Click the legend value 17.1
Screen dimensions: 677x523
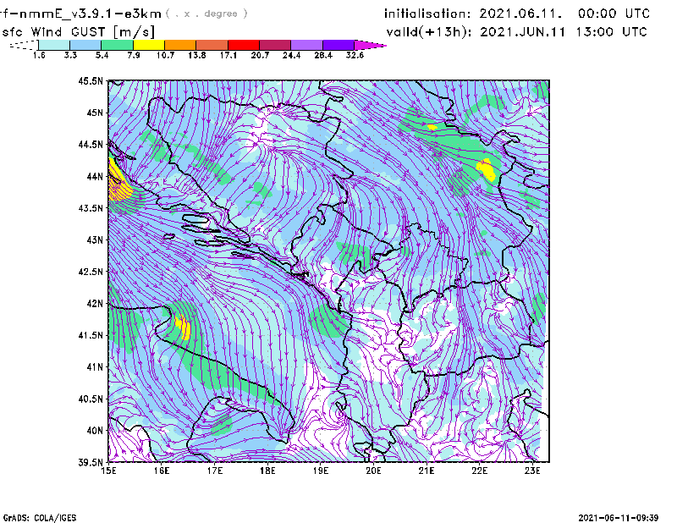tap(228, 55)
